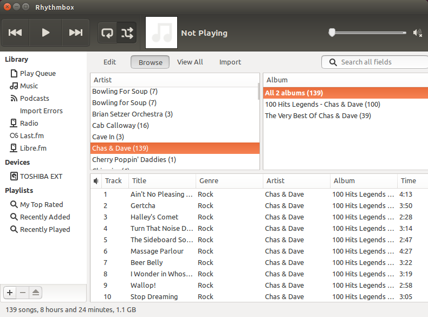Select track Beer Belly
428x317 pixels.
point(259,263)
